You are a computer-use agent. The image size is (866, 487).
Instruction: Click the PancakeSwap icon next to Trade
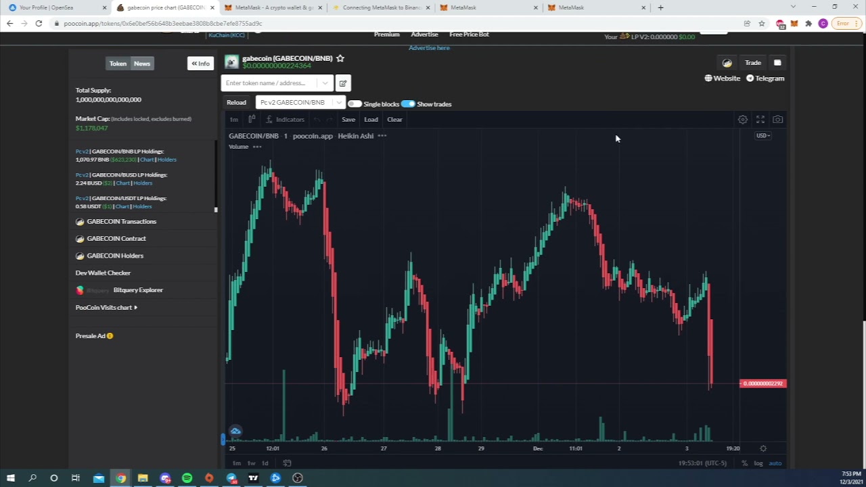[x=727, y=63]
